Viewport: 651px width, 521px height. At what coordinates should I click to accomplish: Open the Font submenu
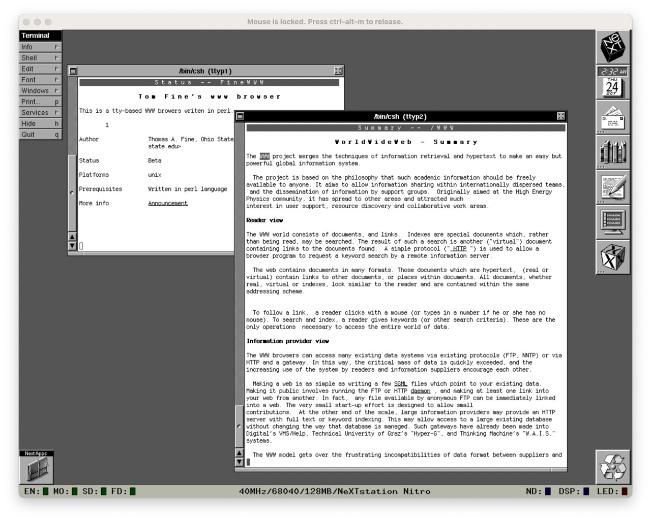[x=40, y=80]
